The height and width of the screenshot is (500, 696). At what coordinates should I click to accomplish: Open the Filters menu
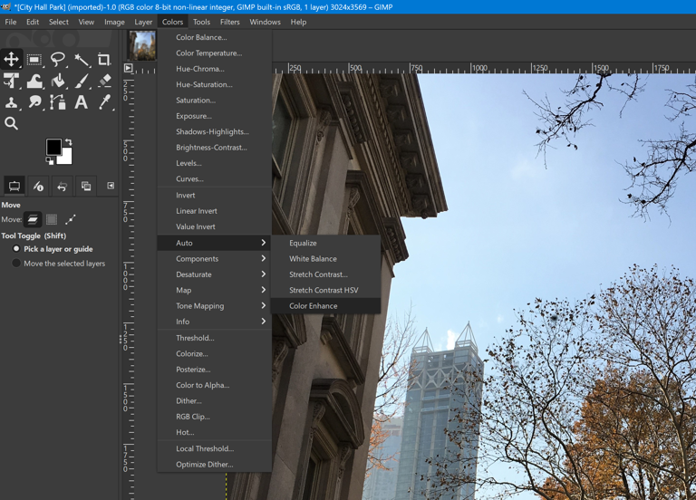click(229, 22)
